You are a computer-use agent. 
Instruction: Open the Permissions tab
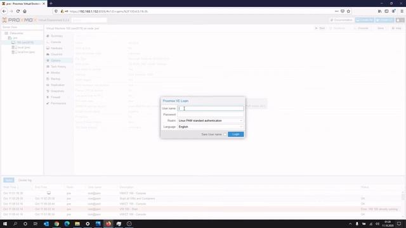point(58,103)
